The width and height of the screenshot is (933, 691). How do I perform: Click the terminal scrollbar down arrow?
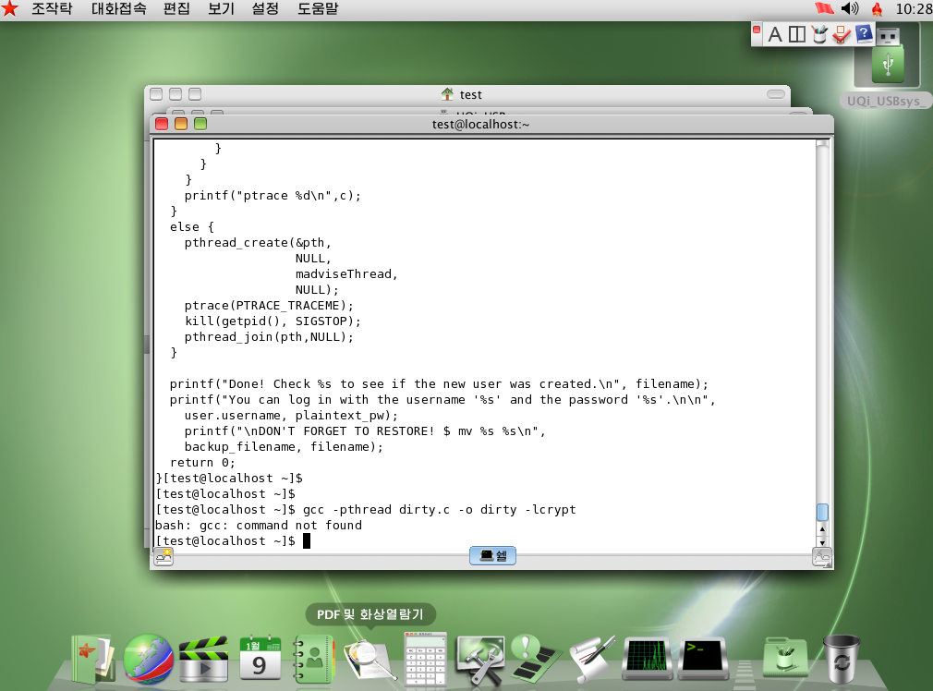coord(822,542)
